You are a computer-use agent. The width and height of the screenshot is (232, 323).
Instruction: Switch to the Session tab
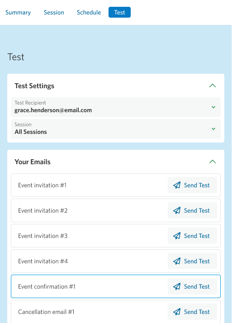pos(54,12)
